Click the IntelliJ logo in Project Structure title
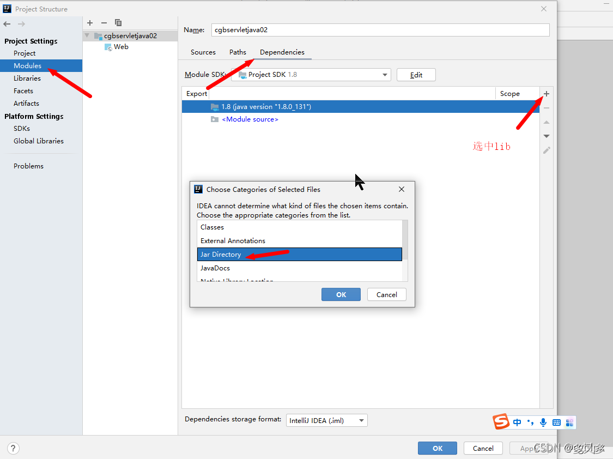 [x=7, y=9]
